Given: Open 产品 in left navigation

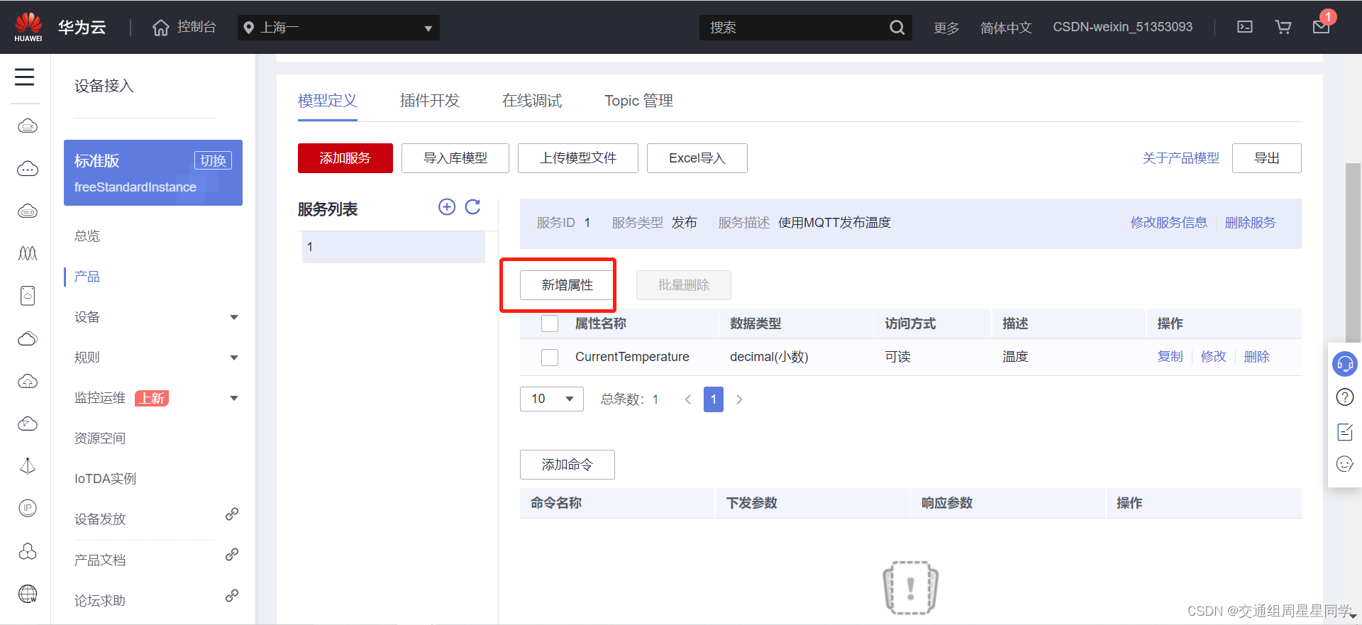Looking at the screenshot, I should click(x=87, y=277).
